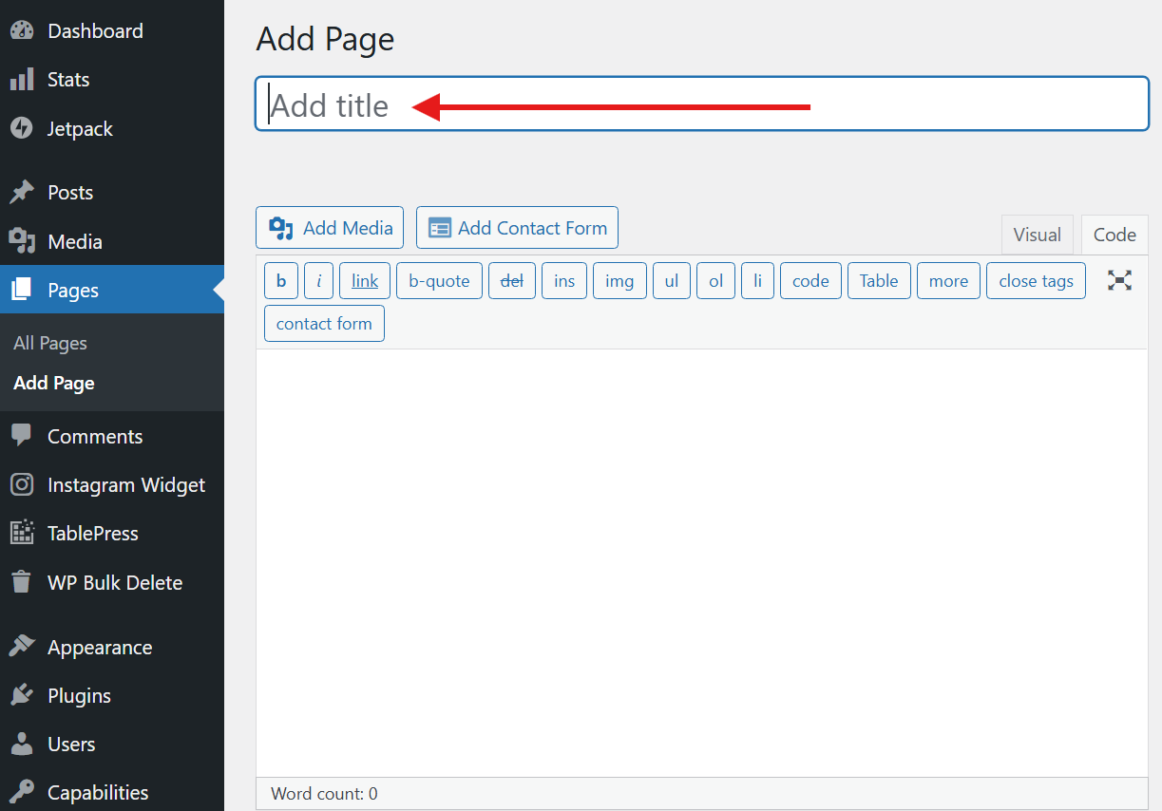1162x811 pixels.
Task: Click the Jetpack lightning icon
Action: [22, 128]
